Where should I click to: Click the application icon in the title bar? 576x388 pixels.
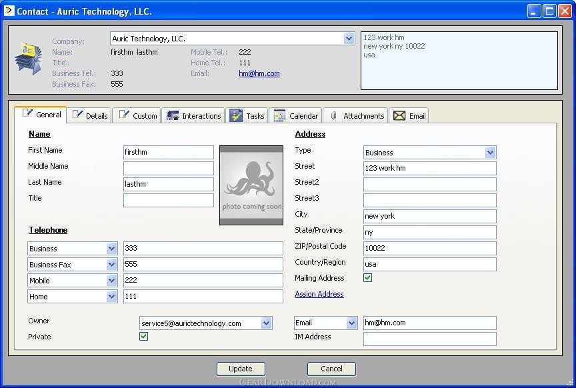(9, 11)
